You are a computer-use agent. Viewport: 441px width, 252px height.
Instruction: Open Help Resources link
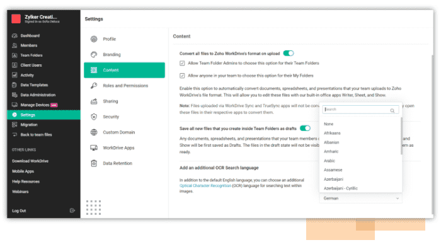26,181
